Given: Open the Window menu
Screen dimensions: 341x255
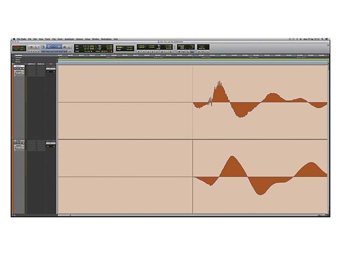Looking at the screenshot, I should pos(95,39).
